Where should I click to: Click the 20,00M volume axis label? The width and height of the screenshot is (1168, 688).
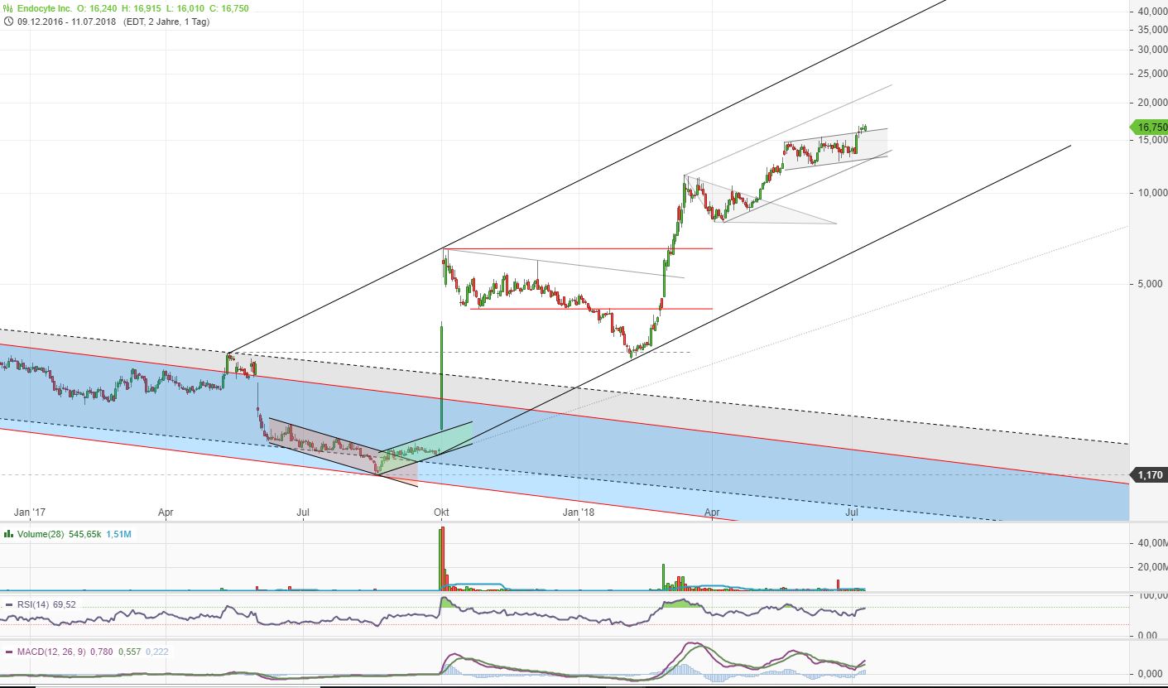[x=1151, y=568]
